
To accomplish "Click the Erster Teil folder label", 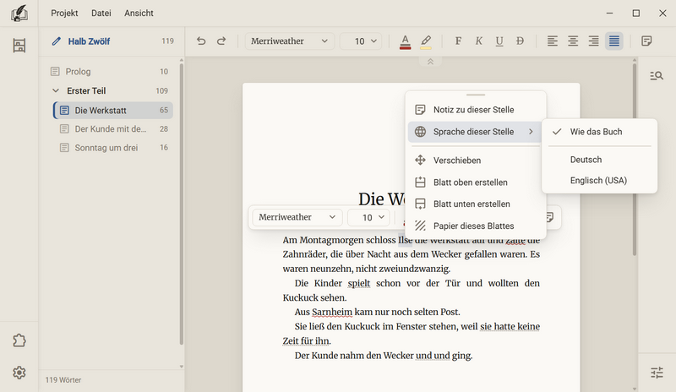I will [x=86, y=90].
